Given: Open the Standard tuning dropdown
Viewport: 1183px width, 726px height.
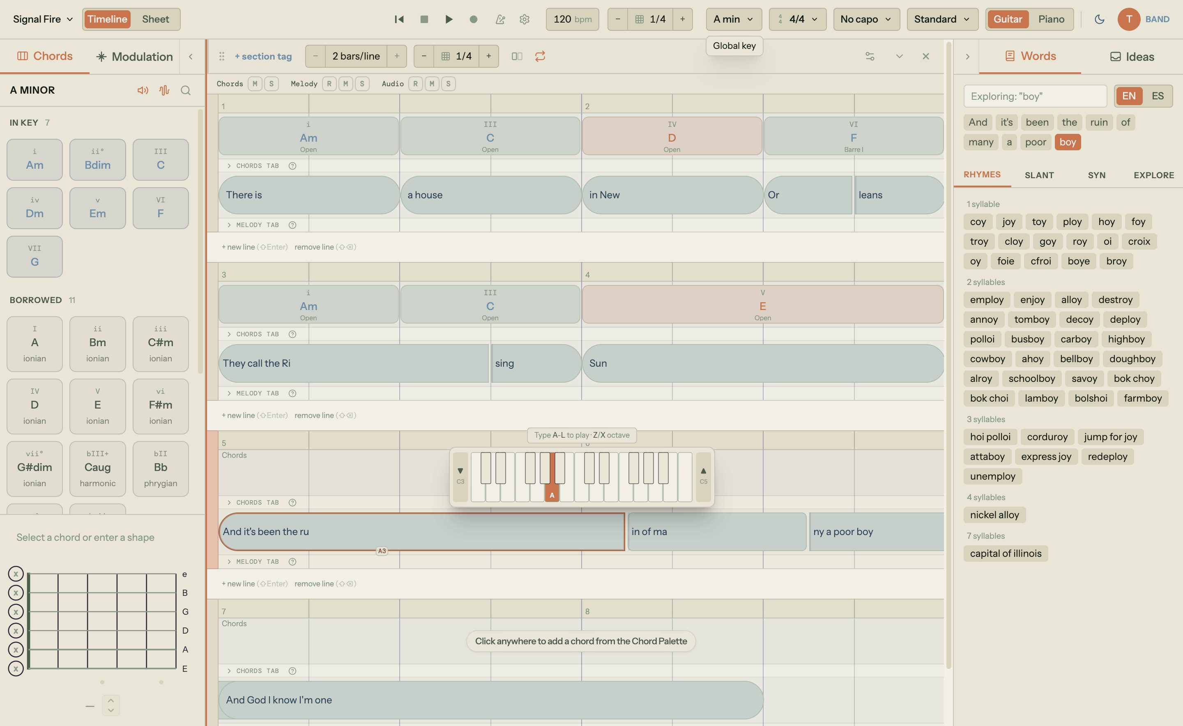Looking at the screenshot, I should 942,19.
